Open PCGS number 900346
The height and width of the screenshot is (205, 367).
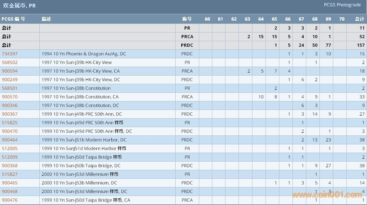(10, 105)
